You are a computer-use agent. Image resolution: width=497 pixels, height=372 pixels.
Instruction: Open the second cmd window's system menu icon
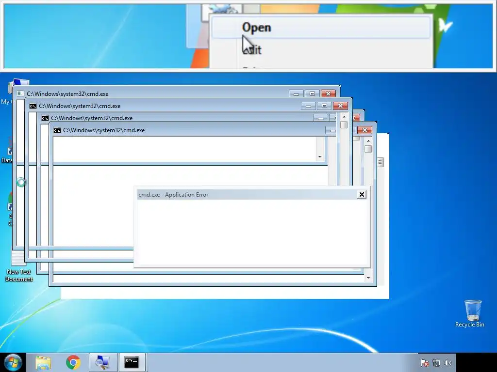click(33, 106)
